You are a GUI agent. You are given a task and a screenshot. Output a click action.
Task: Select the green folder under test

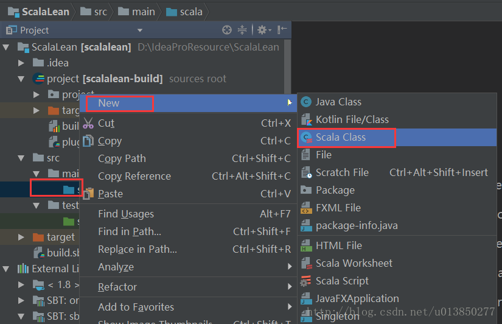40,221
